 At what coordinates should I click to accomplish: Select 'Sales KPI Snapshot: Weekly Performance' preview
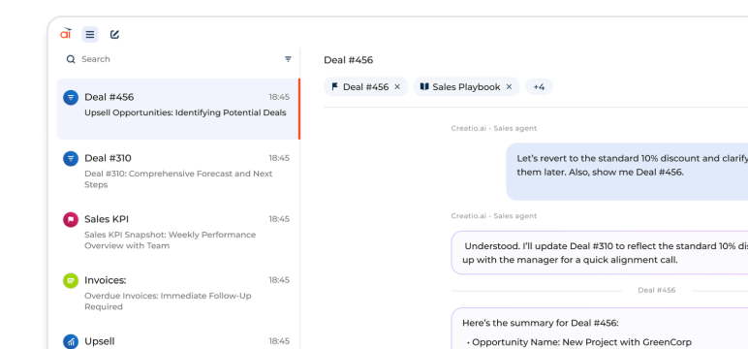click(171, 235)
